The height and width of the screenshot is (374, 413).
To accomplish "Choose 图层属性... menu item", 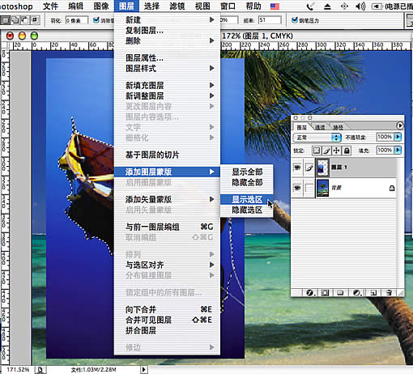I will coord(167,57).
